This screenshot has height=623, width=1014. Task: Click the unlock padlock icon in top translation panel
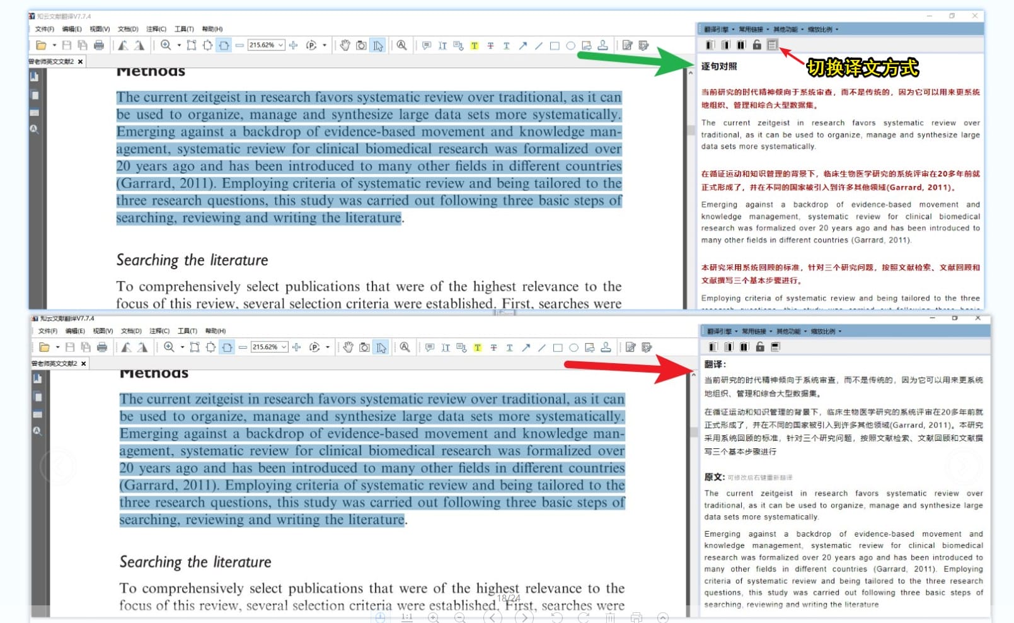click(x=757, y=45)
